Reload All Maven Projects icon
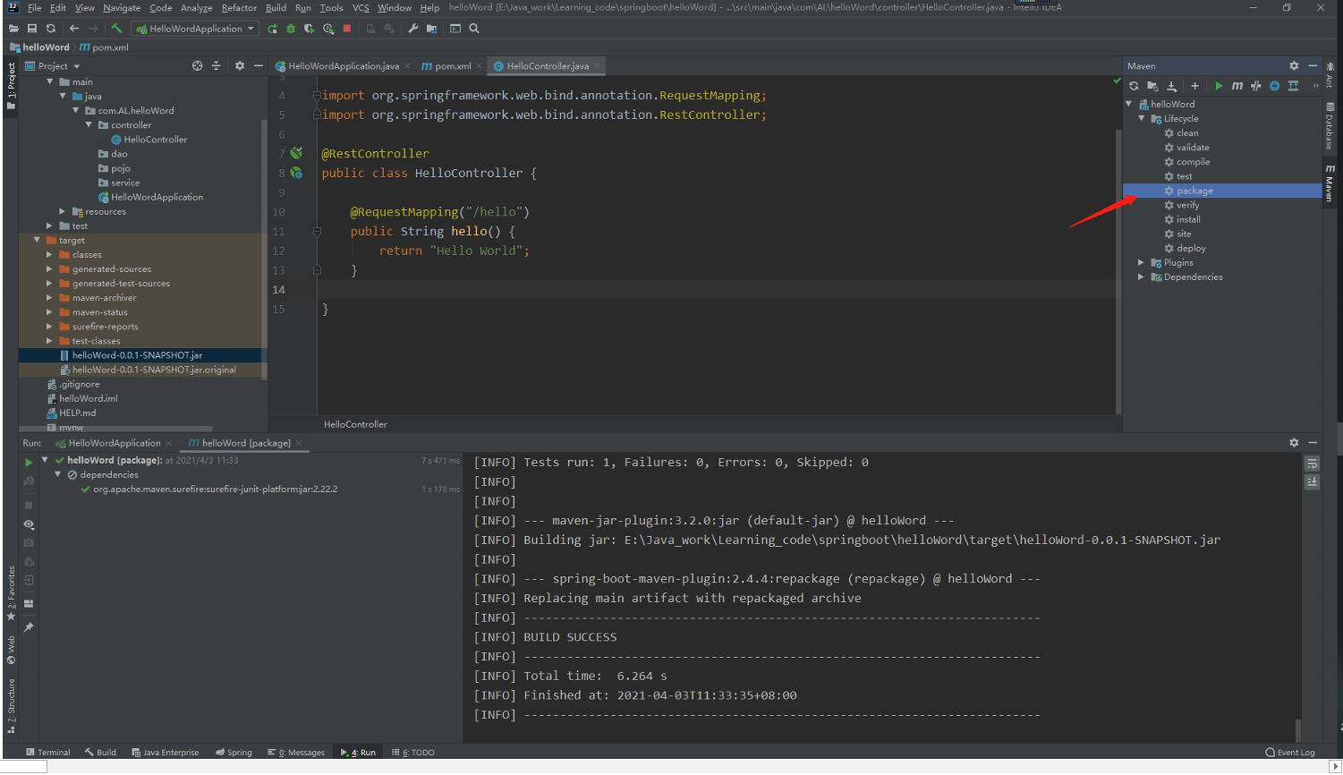Screen dimensions: 1343x775 coord(1134,86)
